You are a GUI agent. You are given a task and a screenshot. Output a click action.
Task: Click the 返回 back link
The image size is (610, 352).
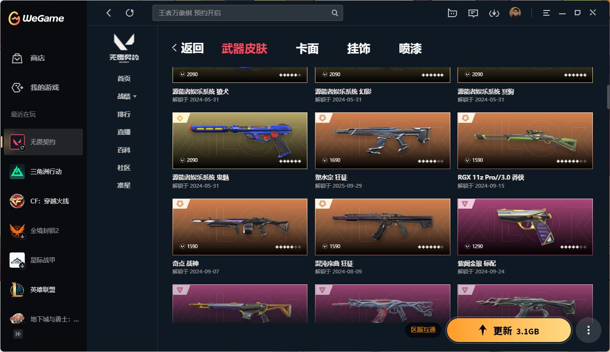(188, 48)
